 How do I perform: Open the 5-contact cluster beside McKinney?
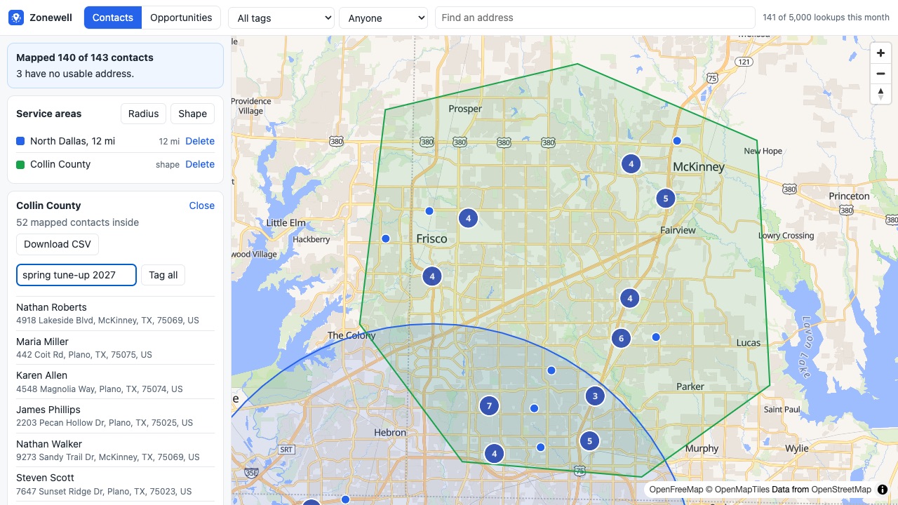pos(666,198)
